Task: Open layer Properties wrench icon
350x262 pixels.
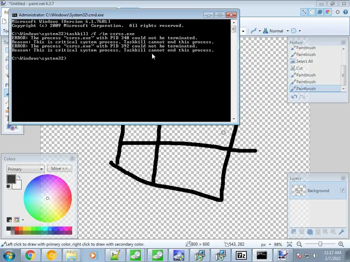Action: pyautogui.click(x=341, y=232)
